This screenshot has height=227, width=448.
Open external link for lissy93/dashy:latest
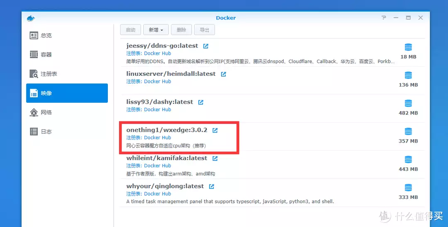click(201, 102)
